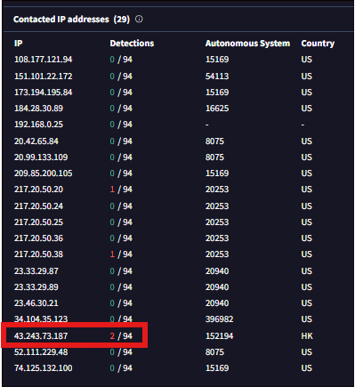Image resolution: width=355 pixels, height=387 pixels.
Task: Open IP address 20.42.65.84
Action: click(x=36, y=141)
